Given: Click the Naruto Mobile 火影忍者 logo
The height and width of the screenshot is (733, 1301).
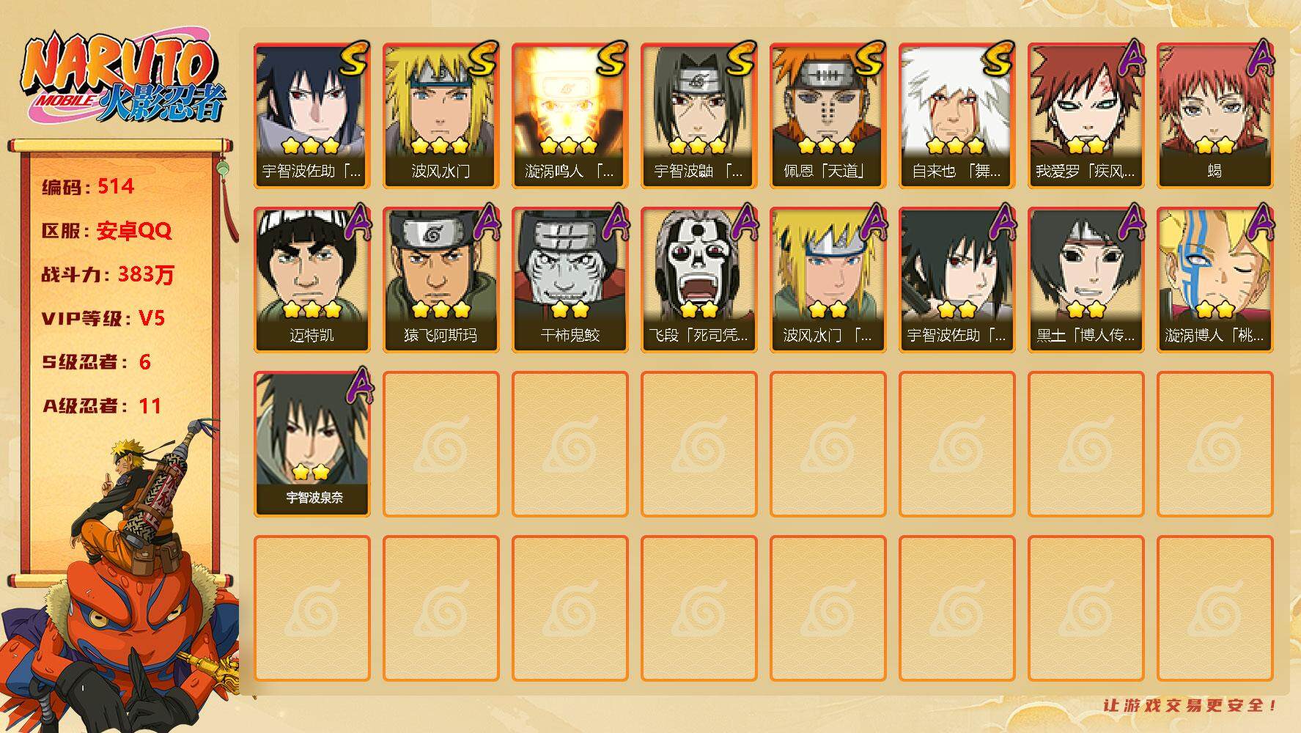Looking at the screenshot, I should coord(123,81).
